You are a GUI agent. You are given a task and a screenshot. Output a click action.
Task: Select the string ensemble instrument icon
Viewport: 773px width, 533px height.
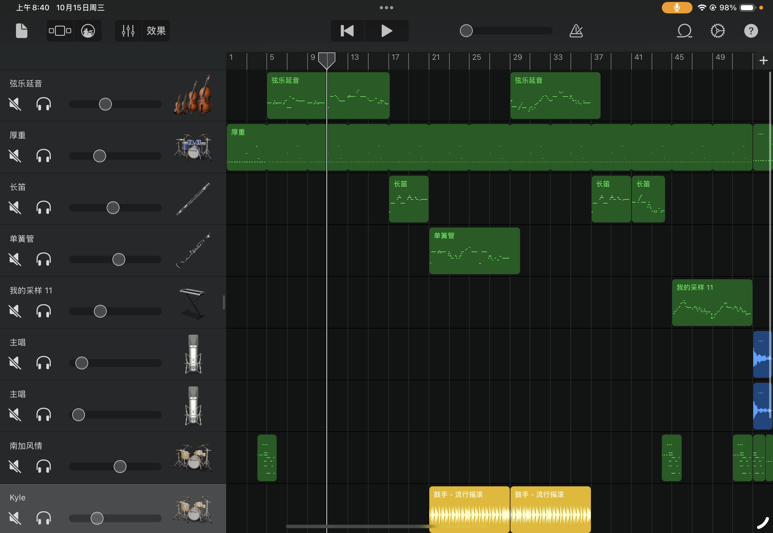tap(193, 95)
